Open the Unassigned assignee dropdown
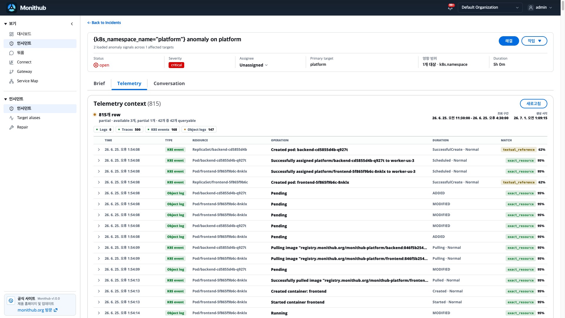 253,65
